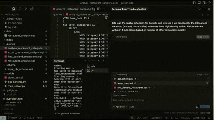This screenshot has width=214, height=120.
Task: Click Add context button
Action: 120,95
